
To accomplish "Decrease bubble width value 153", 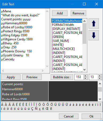I will pyautogui.click(x=85, y=78).
